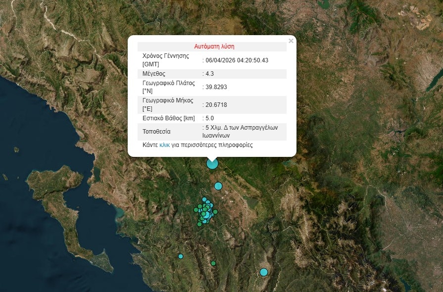Click the largest cyan circle within the cluster

pyautogui.click(x=207, y=215)
